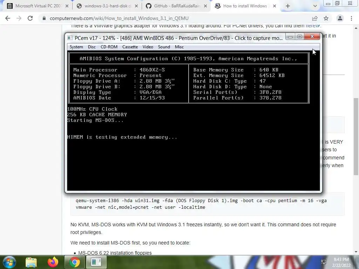Switch to Microsoft Virtual PC 2007 tab

click(x=37, y=6)
